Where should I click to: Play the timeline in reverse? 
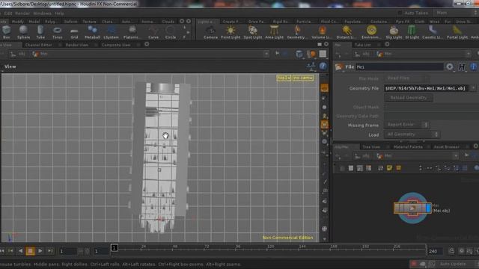[20, 251]
